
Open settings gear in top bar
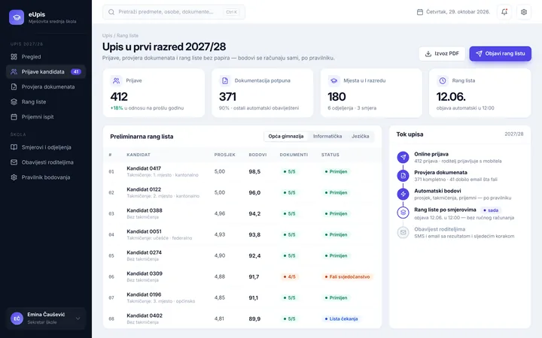[524, 12]
